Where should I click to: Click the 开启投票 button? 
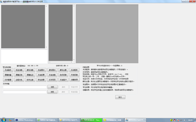click(x=41, y=75)
